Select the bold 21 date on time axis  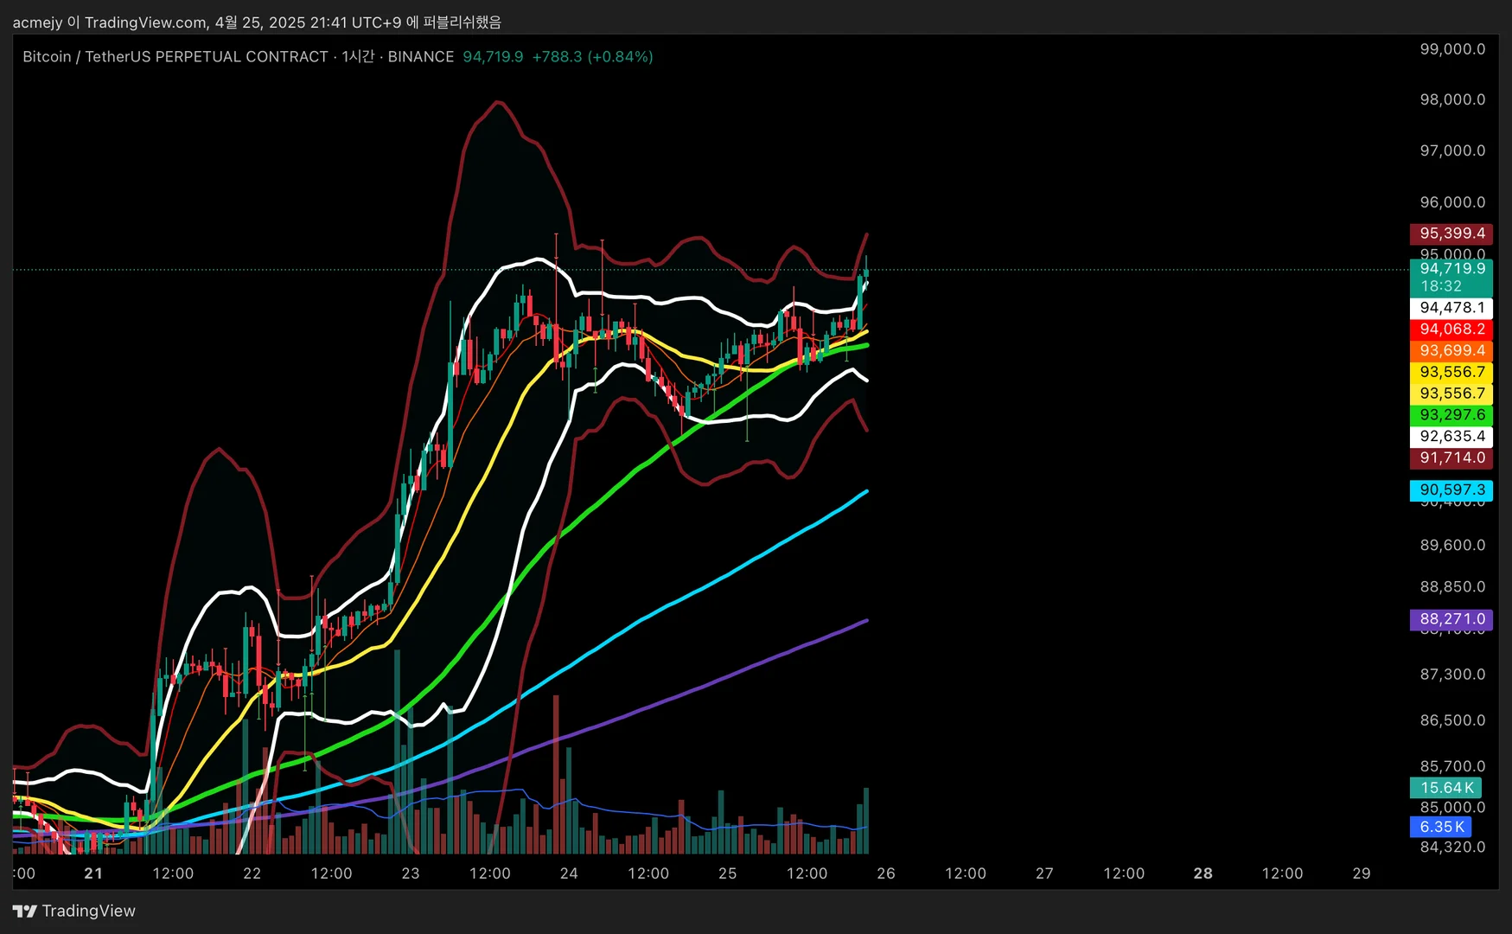point(93,873)
